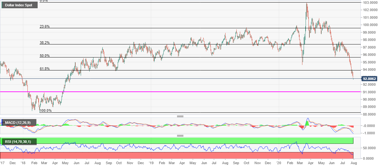
Task: Select the 23.6% Fibonacci level label
Action: [44, 26]
